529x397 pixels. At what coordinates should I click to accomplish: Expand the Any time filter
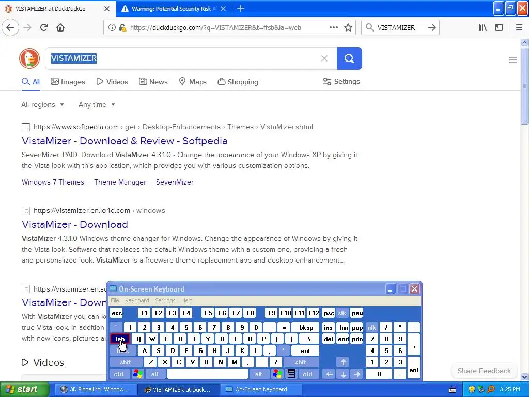point(97,104)
